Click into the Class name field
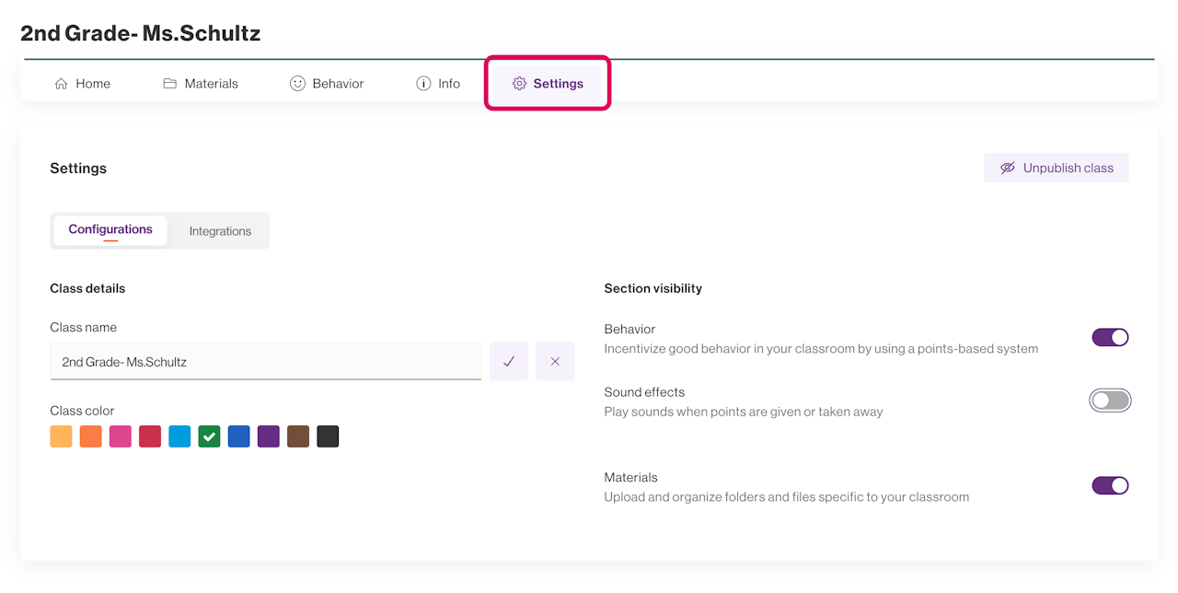The image size is (1178, 593). (266, 362)
